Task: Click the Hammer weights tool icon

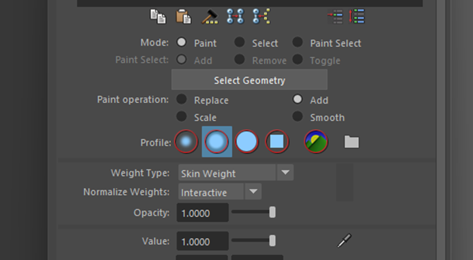Action: pos(210,17)
